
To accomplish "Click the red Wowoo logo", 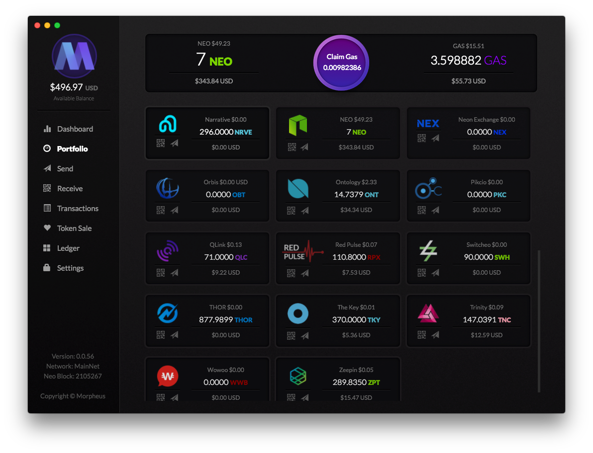I will [x=168, y=376].
